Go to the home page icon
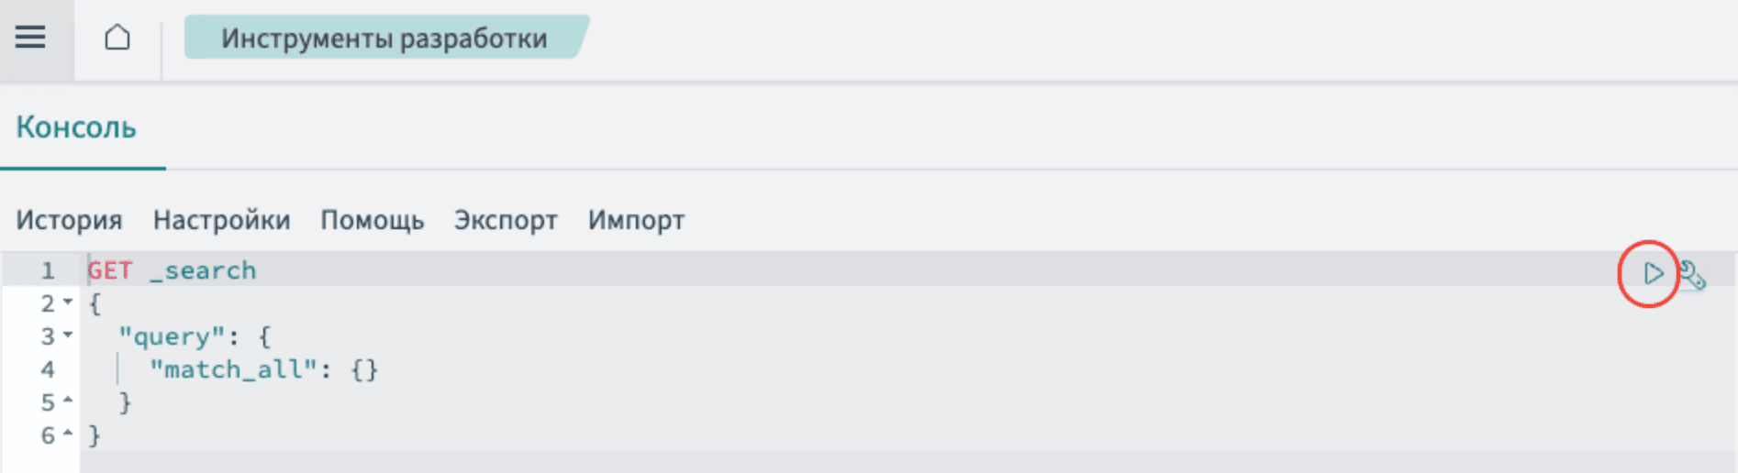The width and height of the screenshot is (1738, 473). (117, 38)
